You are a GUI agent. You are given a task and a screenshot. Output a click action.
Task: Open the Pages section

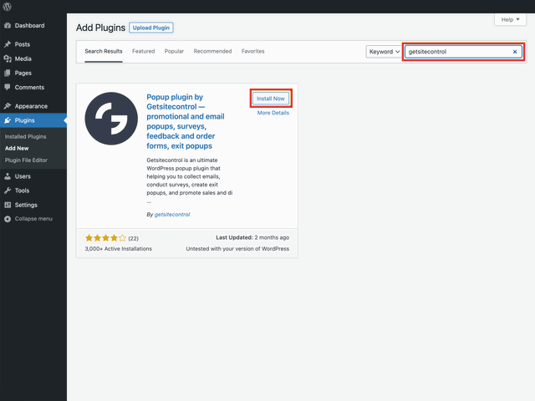23,73
